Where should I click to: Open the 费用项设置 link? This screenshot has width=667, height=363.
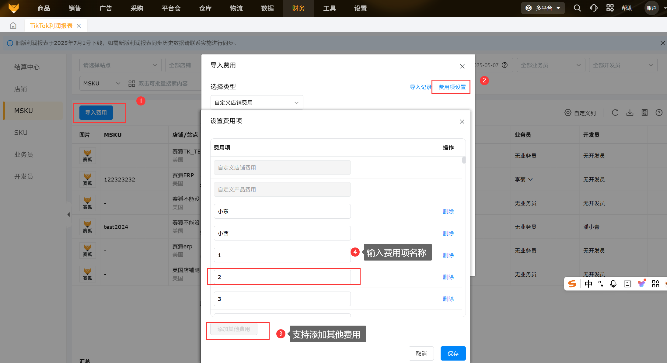(452, 87)
